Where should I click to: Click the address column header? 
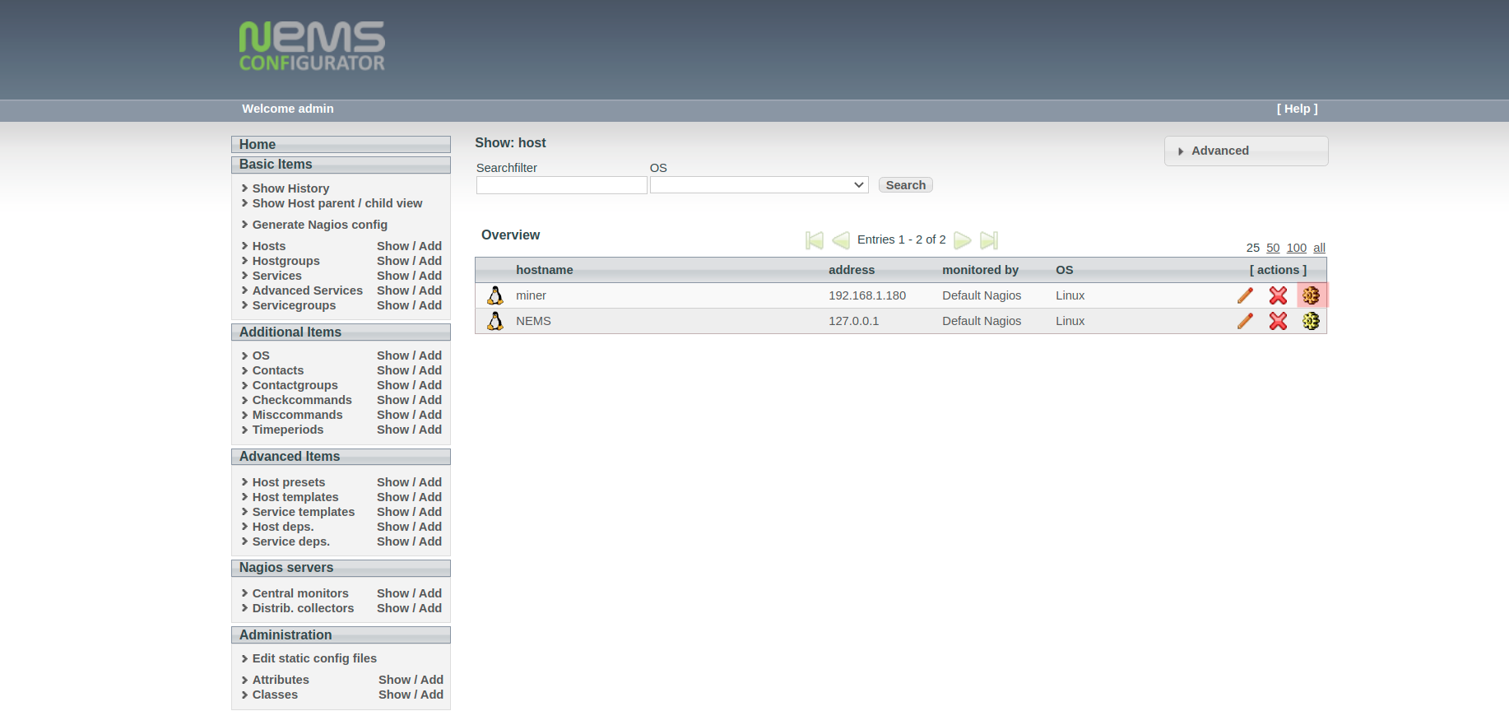click(x=852, y=270)
